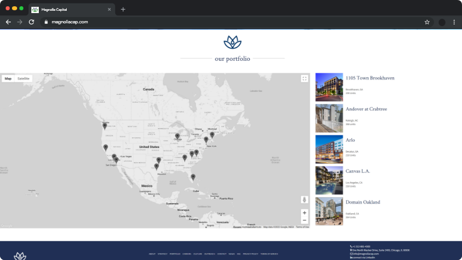This screenshot has width=462, height=260.
Task: Click the Magnolia Capital tab favicon
Action: [35, 10]
